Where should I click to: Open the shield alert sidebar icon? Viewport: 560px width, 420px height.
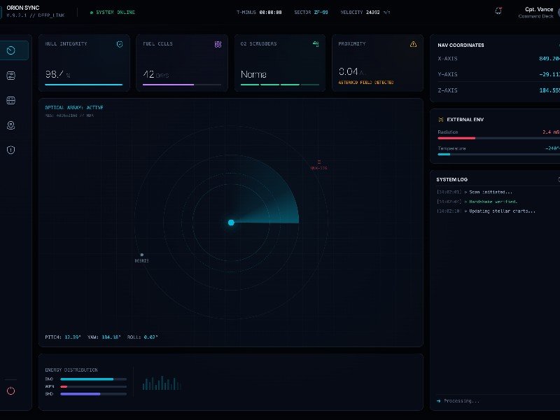click(x=11, y=150)
